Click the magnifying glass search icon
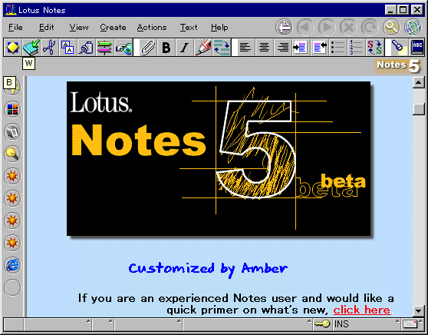428x335 pixels. tap(391, 27)
